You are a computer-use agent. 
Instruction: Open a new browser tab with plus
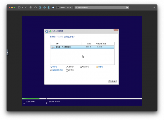pyautogui.click(x=154, y=7)
